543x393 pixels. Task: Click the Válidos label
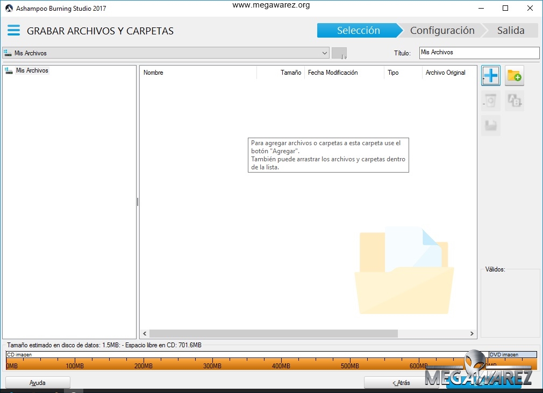(x=495, y=269)
